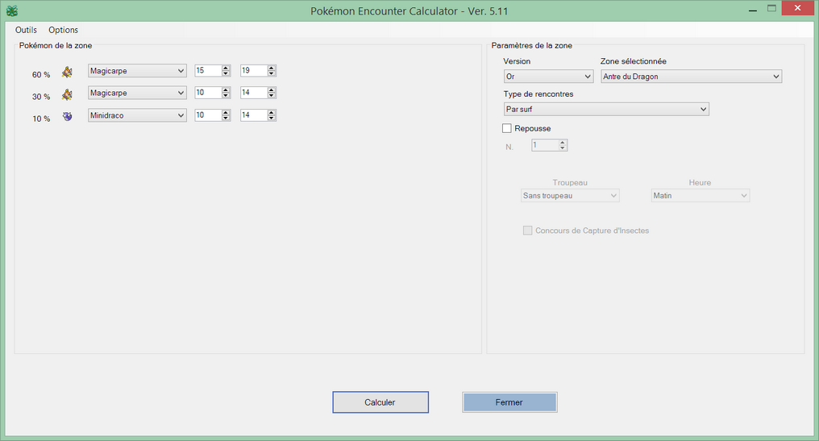Open the 60% row Magicarpe dropdown

tap(137, 71)
